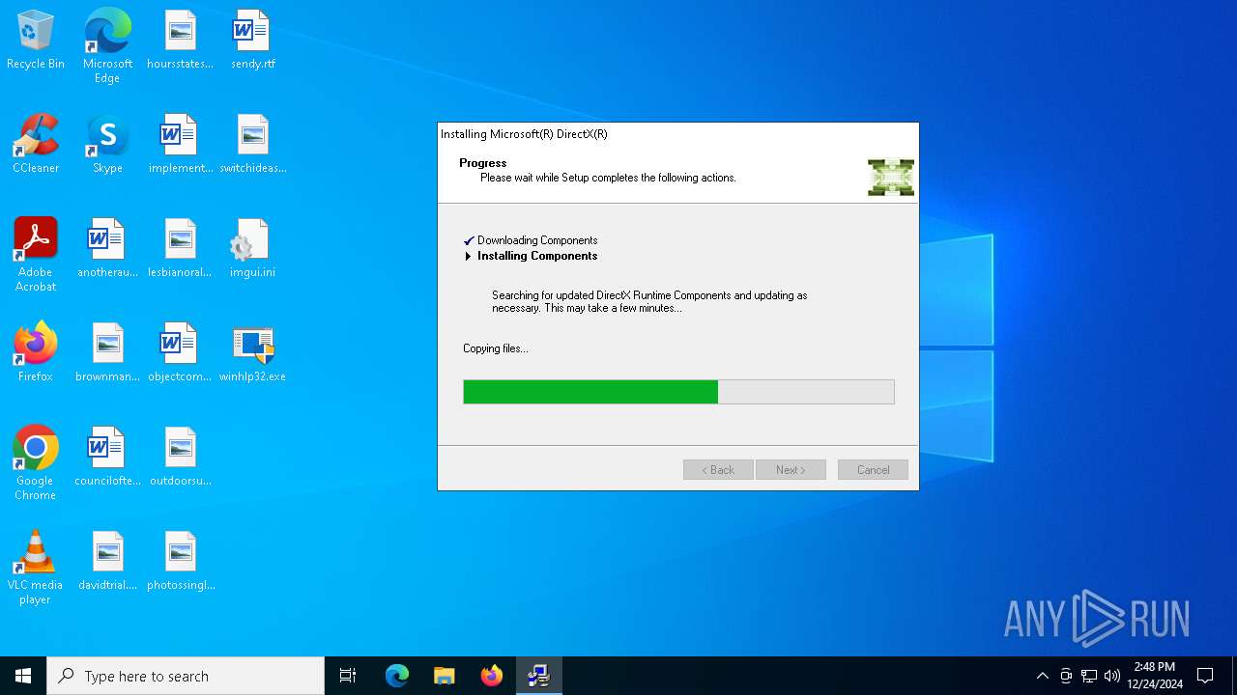Select the switchideas image file icon

pyautogui.click(x=252, y=145)
